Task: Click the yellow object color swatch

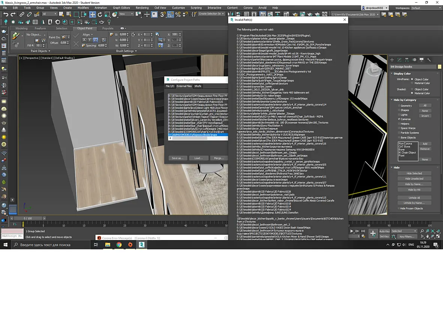Action: (x=439, y=67)
